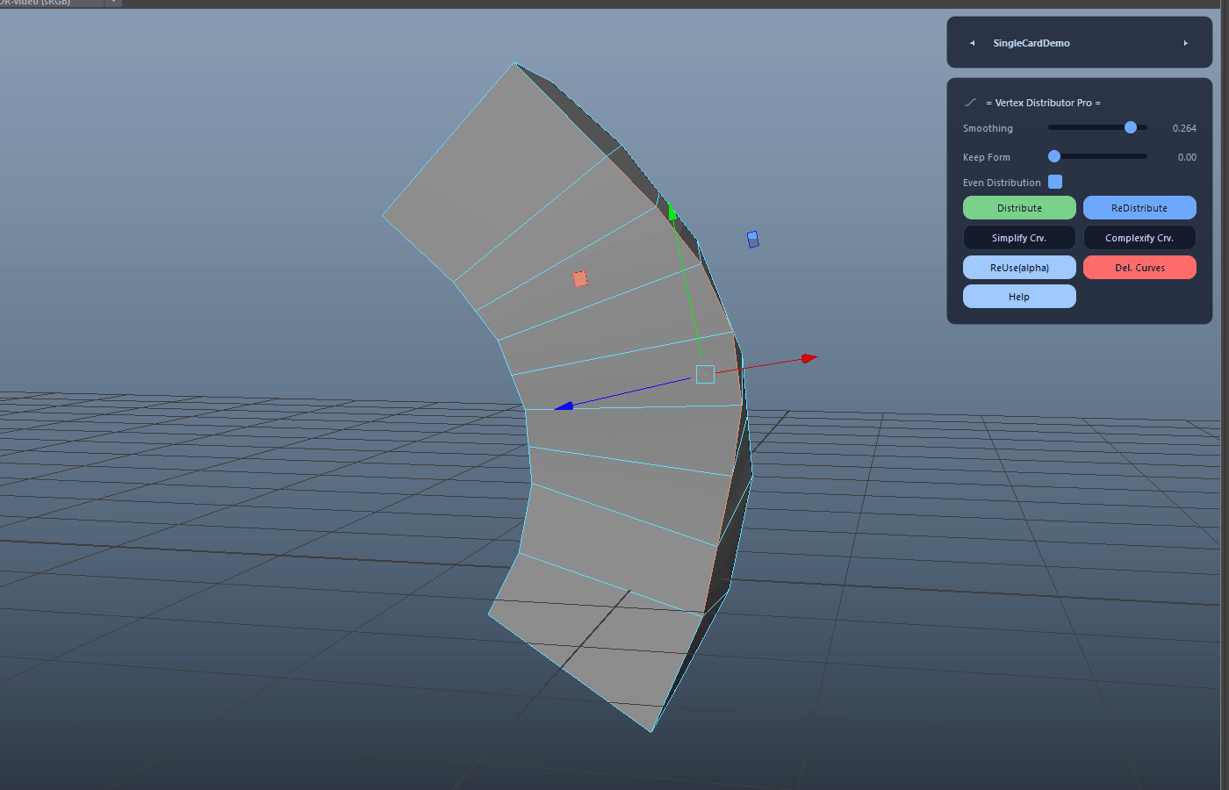Click the blue plane handle beside mesh
The image size is (1229, 790).
click(752, 239)
